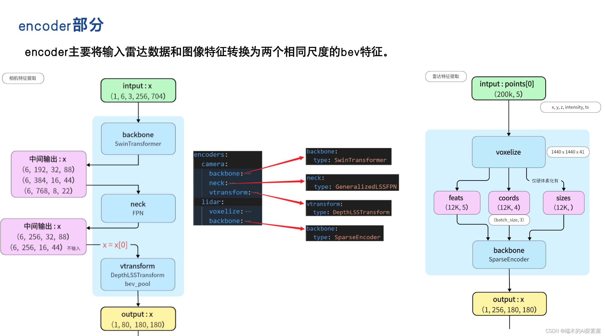Click the yellow output node (1, 80, 180, 180)
The image size is (605, 336).
(138, 319)
